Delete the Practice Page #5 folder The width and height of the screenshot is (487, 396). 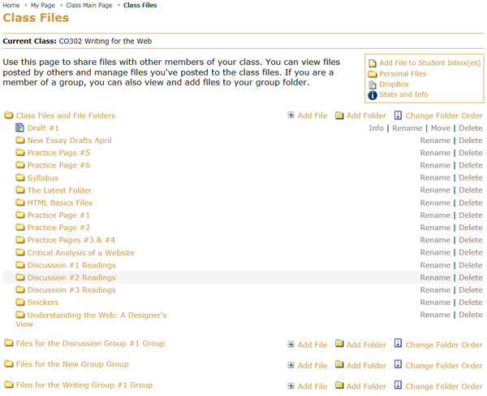pos(471,153)
